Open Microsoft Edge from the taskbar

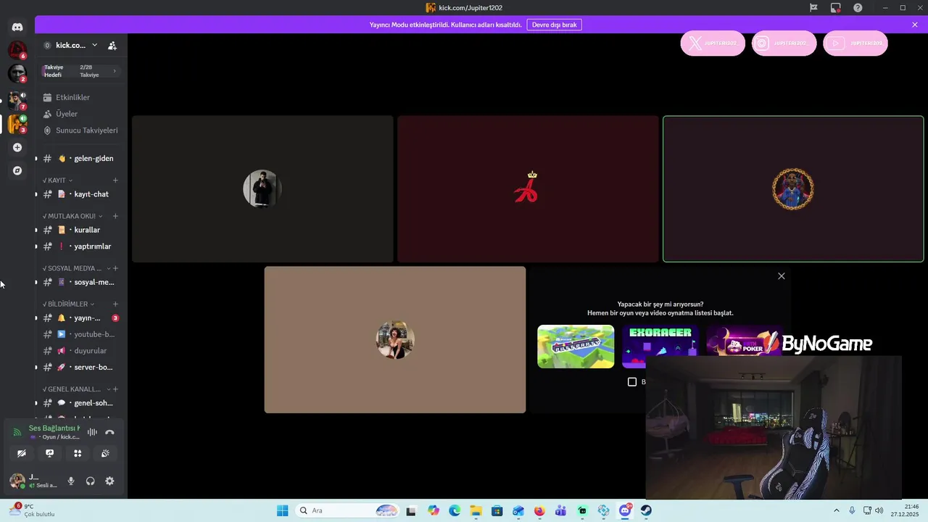click(455, 510)
